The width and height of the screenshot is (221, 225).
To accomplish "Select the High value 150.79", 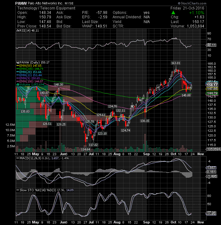I will click(45, 17).
